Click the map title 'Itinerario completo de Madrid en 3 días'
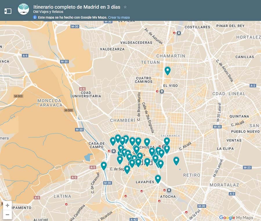This screenshot has width=261, height=221. click(x=77, y=7)
